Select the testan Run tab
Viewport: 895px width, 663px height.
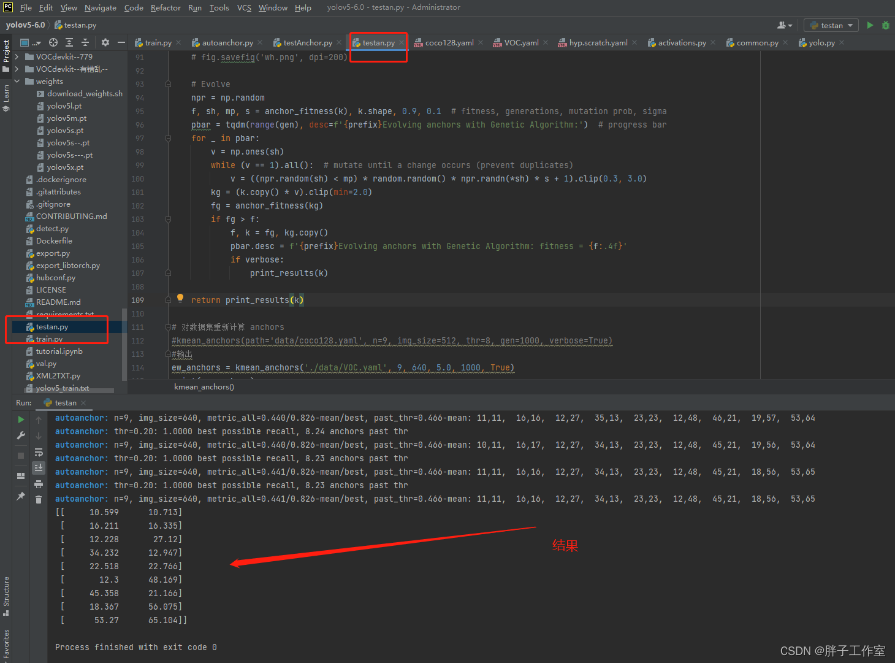coord(65,403)
